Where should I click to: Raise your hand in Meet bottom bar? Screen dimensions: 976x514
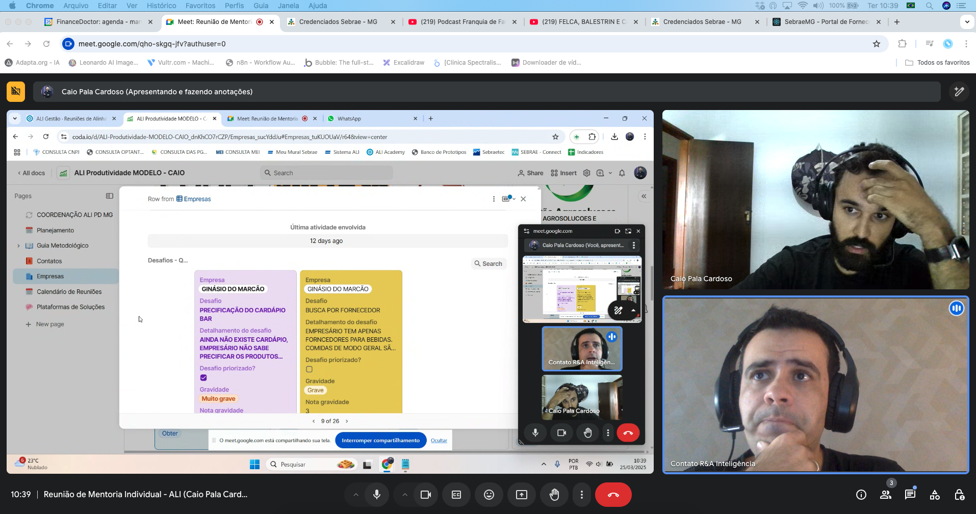(554, 495)
